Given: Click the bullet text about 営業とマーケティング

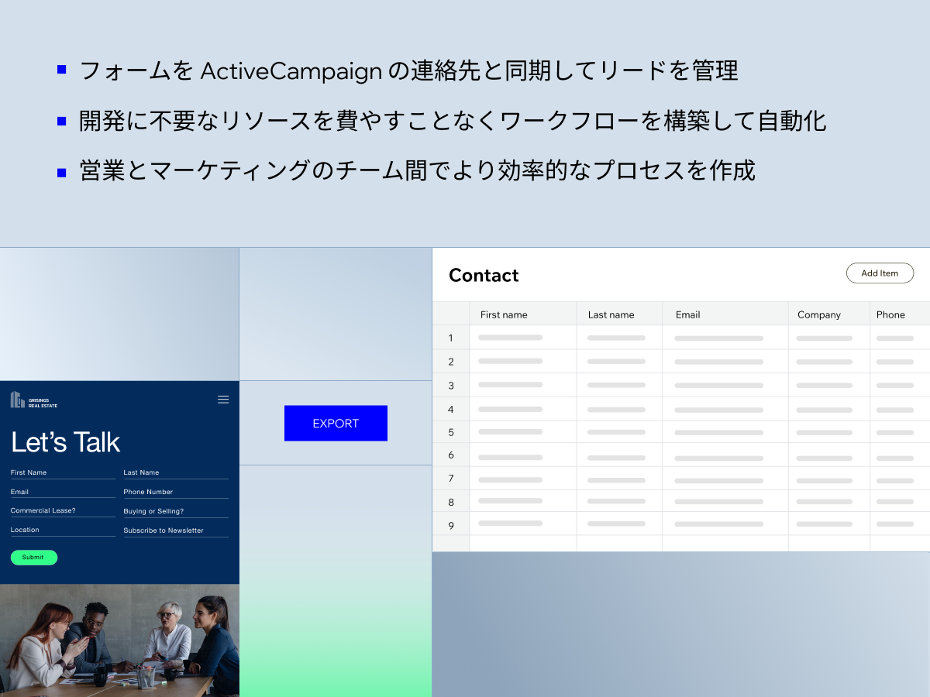Looking at the screenshot, I should 418,170.
